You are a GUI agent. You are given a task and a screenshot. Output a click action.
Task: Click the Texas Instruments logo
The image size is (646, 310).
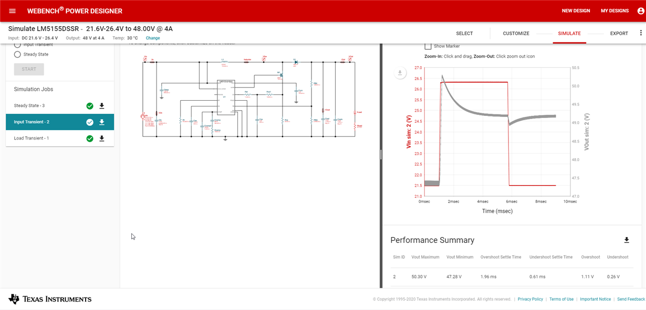pos(50,299)
